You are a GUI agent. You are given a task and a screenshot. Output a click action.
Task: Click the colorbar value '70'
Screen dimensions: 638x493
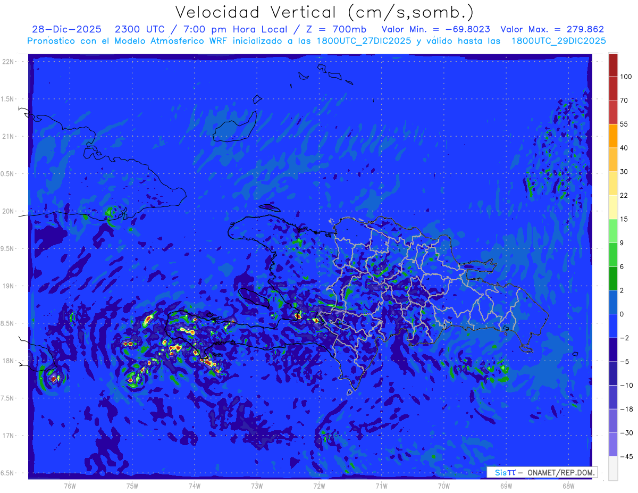624,101
